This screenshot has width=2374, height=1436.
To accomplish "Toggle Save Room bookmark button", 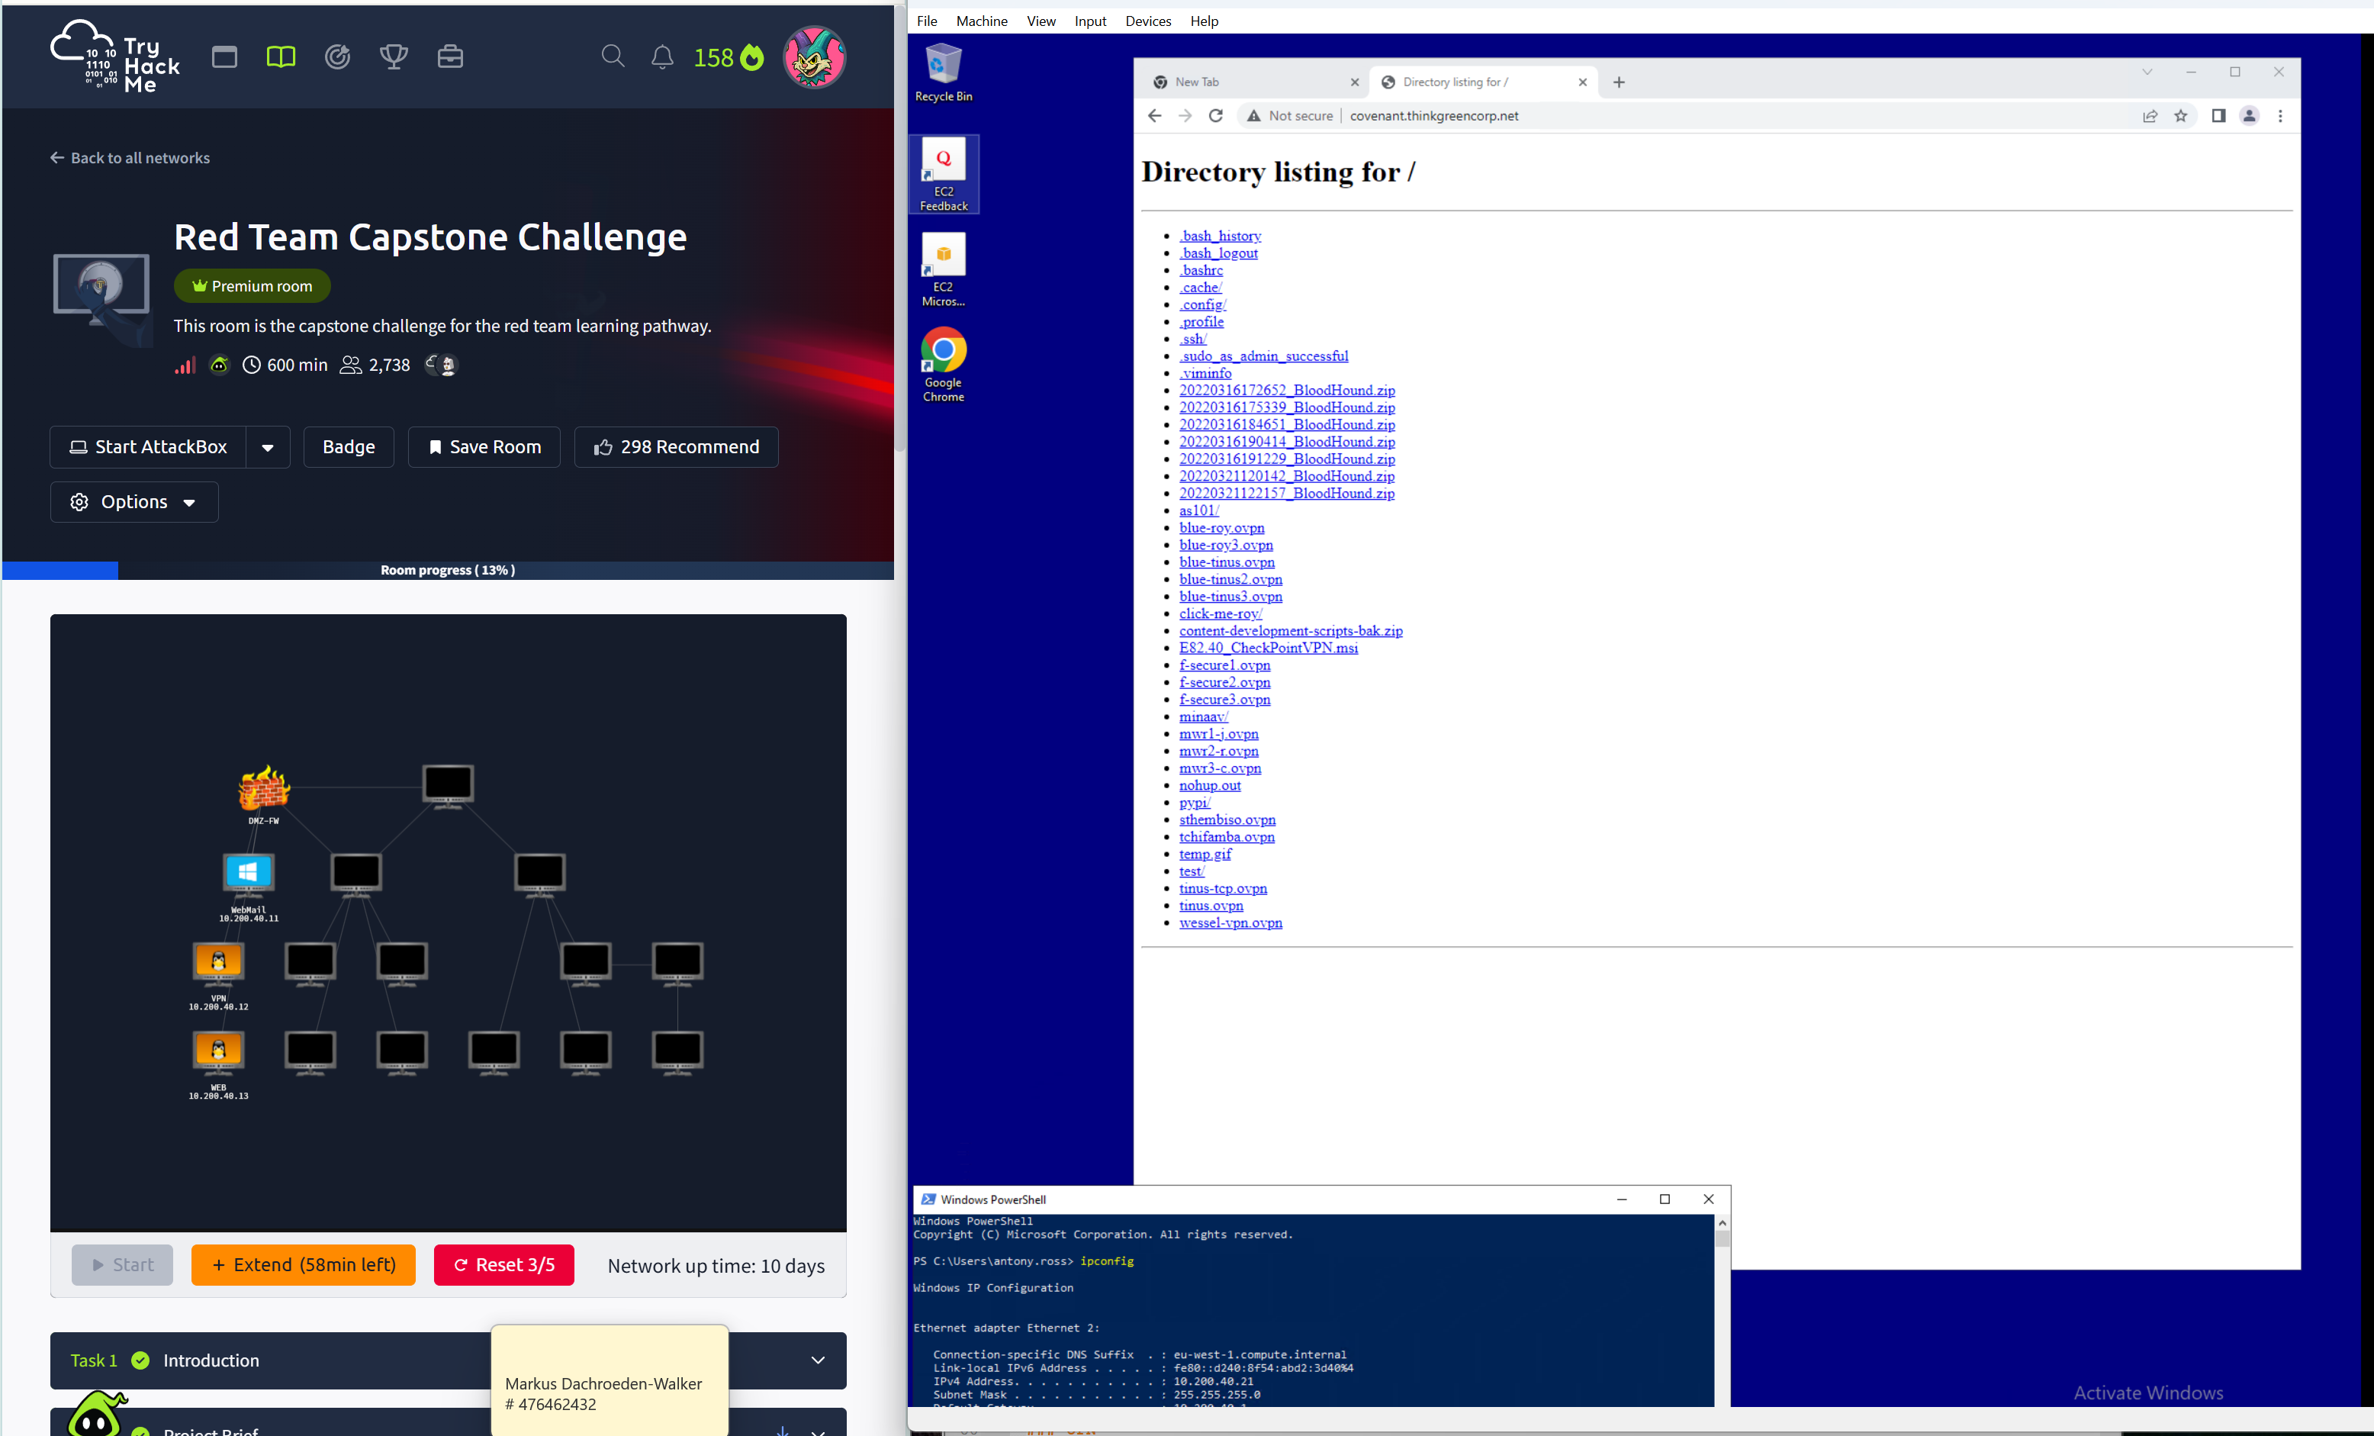I will click(x=484, y=447).
